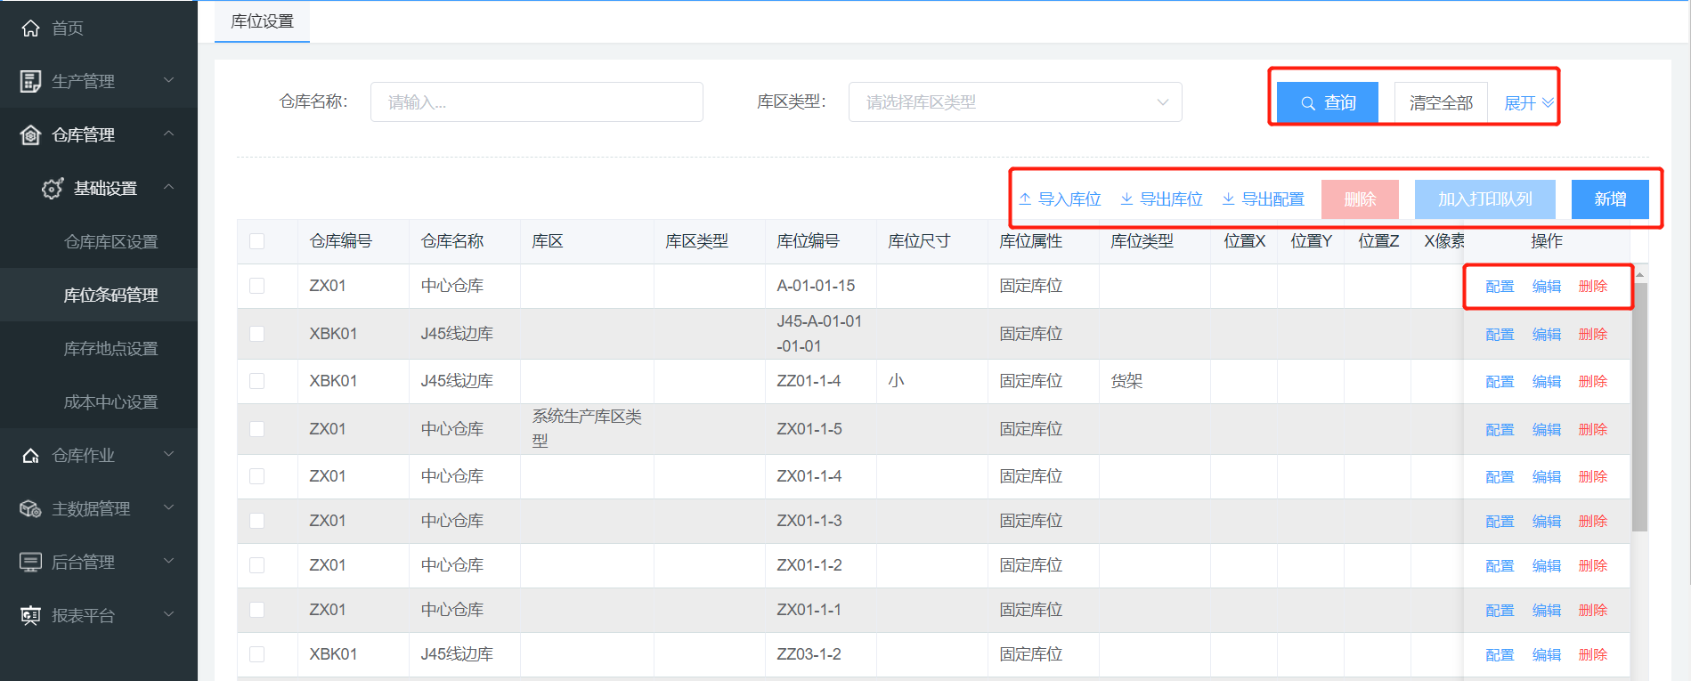Click the 主数据管理 cube icon

click(x=30, y=509)
